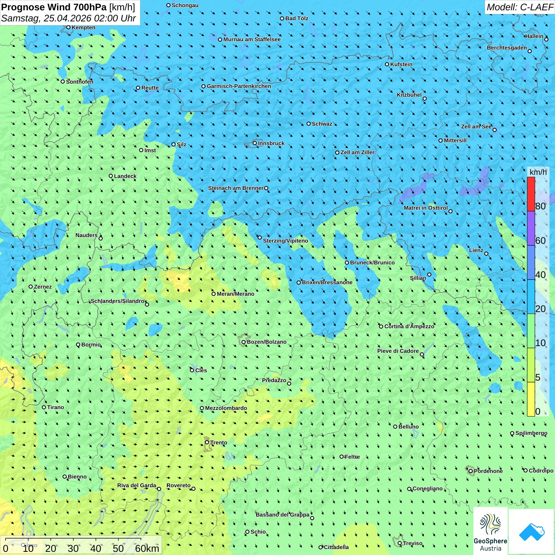Click the 'Lienz' label on the map
555x555 pixels.
(476, 250)
